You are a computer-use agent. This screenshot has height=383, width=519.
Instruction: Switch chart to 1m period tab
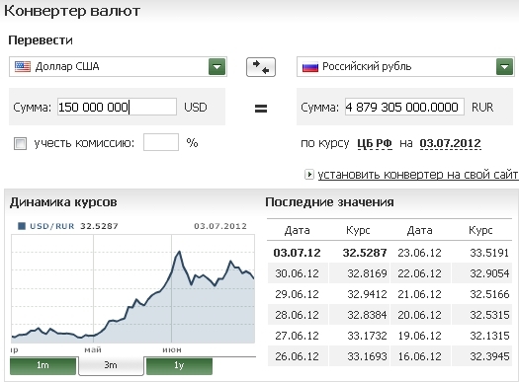point(43,366)
